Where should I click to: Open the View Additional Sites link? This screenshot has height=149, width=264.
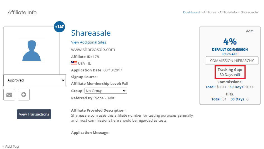pyautogui.click(x=88, y=42)
